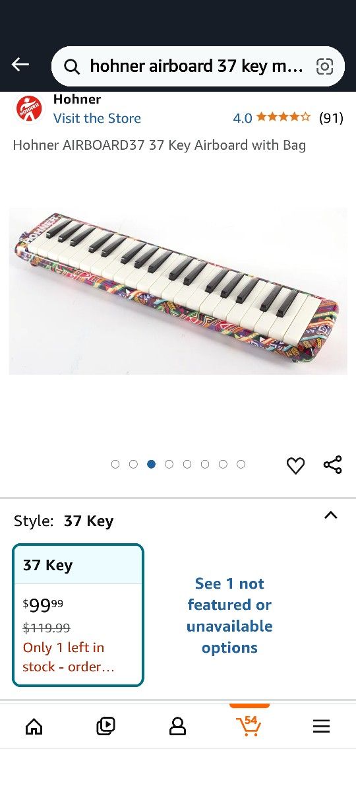
Task: Add item to wishlist heart icon
Action: (295, 466)
